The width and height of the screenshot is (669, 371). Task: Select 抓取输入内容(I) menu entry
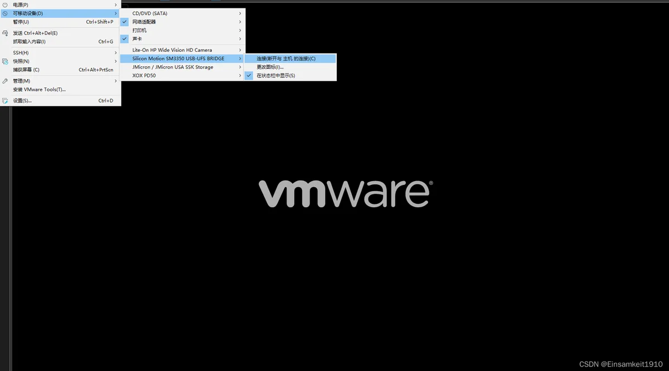pyautogui.click(x=60, y=41)
